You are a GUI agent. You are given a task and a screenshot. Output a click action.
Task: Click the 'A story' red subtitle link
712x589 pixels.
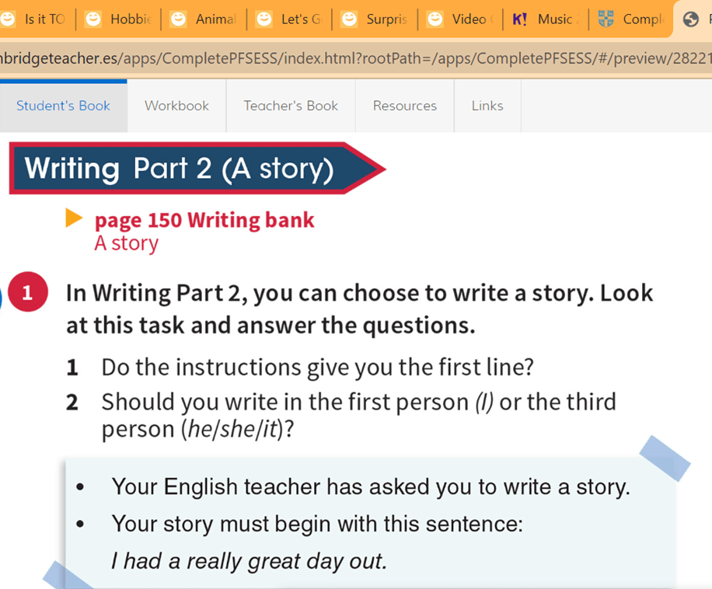tap(126, 244)
